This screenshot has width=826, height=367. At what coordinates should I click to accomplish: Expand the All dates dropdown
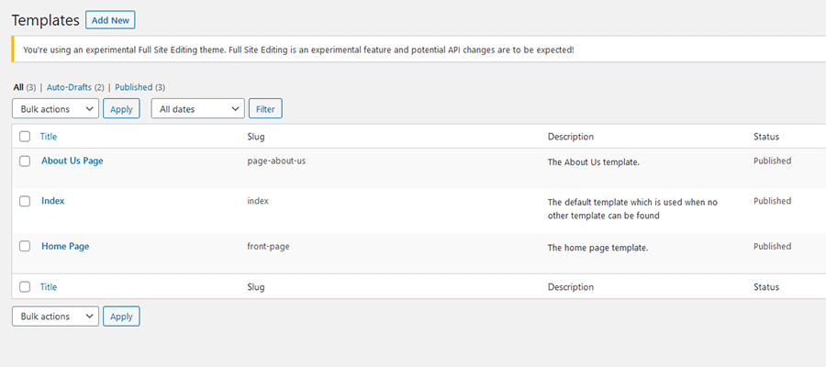point(197,109)
